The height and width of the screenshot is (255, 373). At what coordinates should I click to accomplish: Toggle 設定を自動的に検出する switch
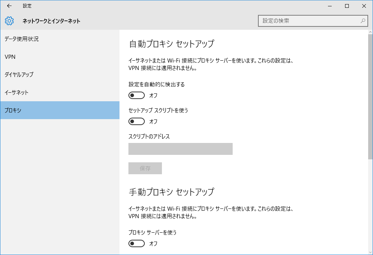click(137, 96)
